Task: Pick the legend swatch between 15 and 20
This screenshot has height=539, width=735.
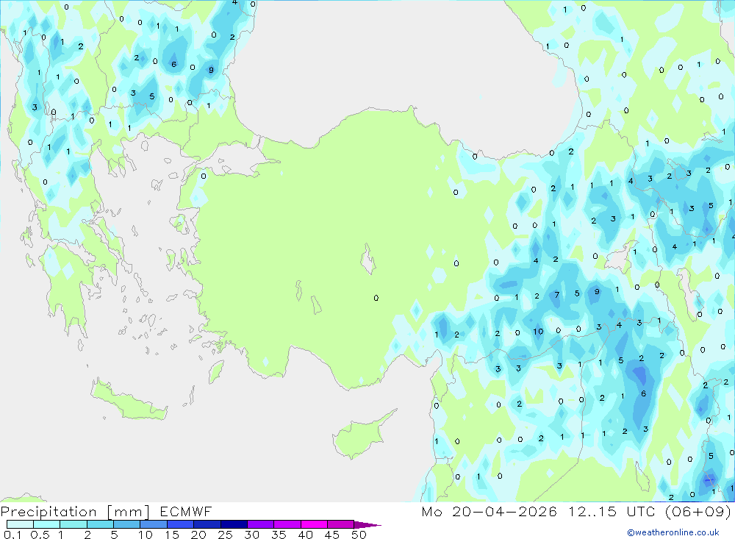Action: point(180,524)
